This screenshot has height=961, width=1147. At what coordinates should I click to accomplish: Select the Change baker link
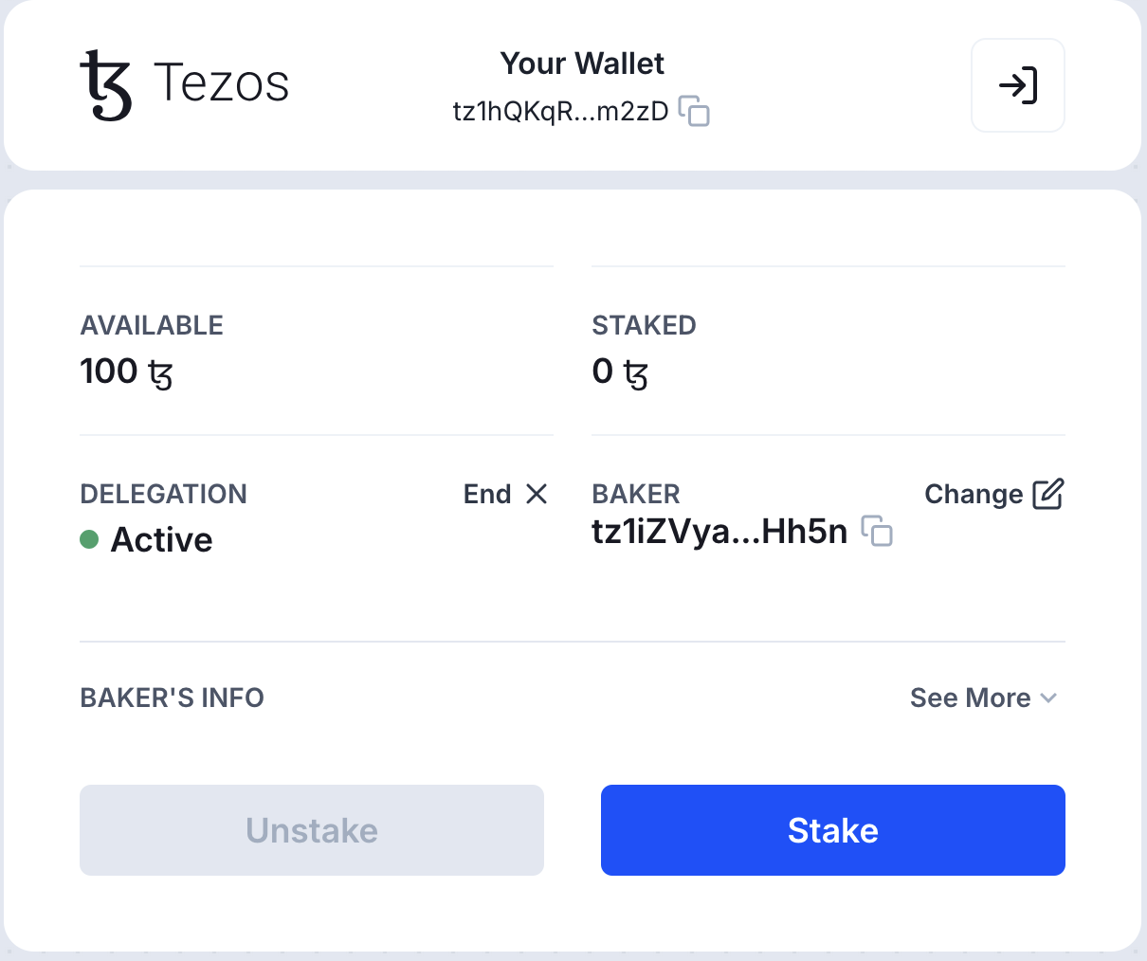[974, 494]
